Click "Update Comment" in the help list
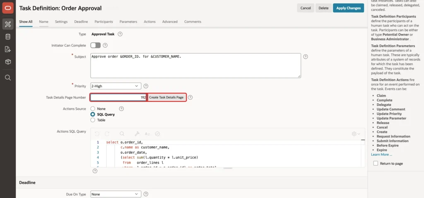 pos(391,109)
